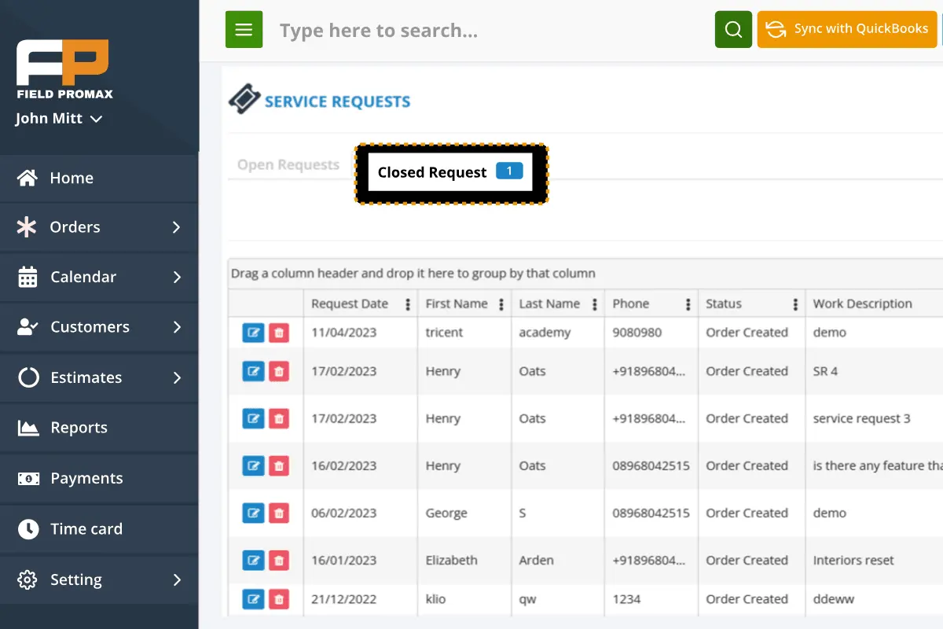The height and width of the screenshot is (629, 943).
Task: Sort by the Last Name header
Action: pos(549,304)
